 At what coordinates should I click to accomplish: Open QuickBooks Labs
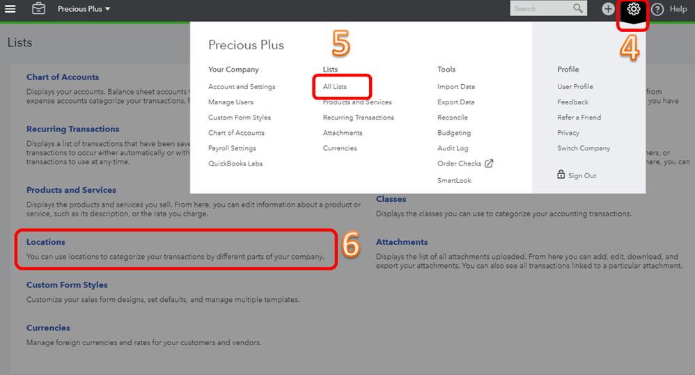click(x=235, y=163)
